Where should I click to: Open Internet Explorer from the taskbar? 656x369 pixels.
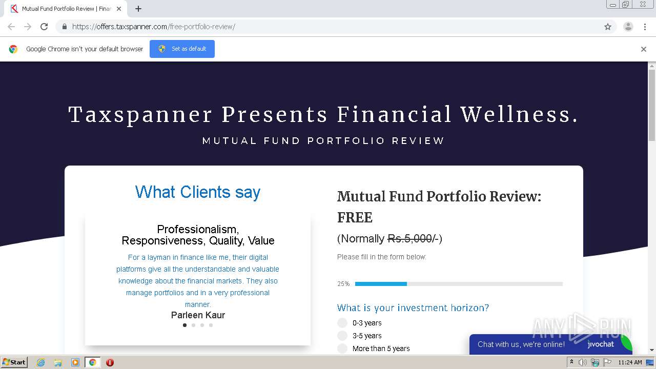click(x=41, y=362)
